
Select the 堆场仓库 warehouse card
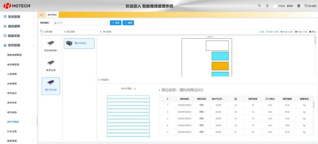click(x=51, y=67)
